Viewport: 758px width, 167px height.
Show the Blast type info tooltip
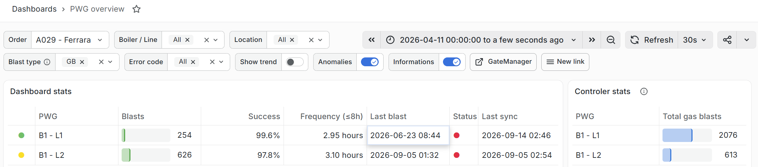[47, 62]
